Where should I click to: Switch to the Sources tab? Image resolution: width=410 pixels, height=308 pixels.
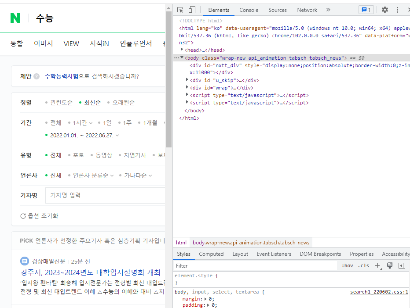278,10
